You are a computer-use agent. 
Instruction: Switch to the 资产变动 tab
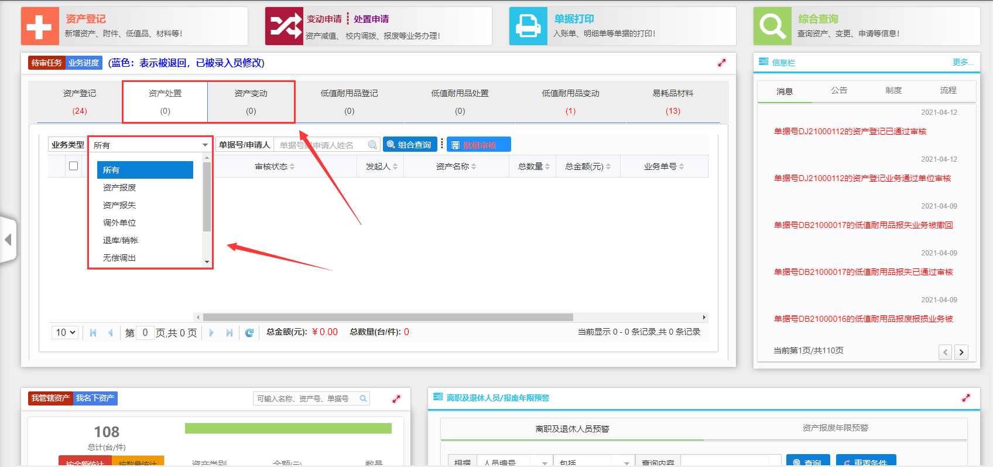(x=251, y=101)
